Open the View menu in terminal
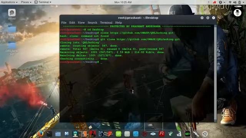Screen dimensions: 246x138 point(81,23)
